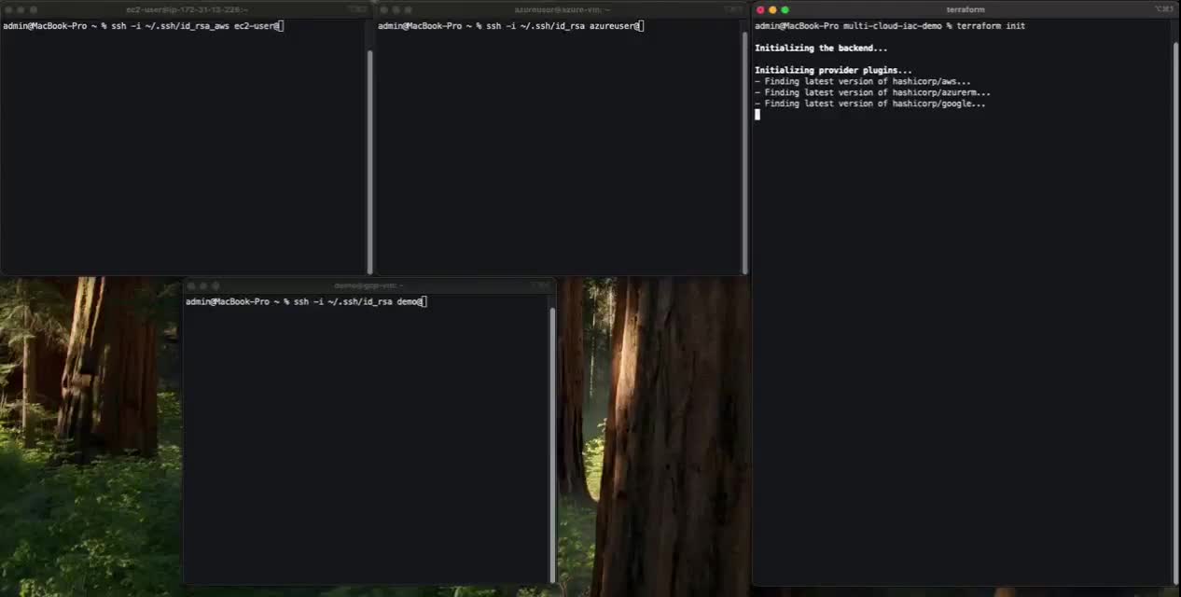
Task: Click the cursor block in terraform terminal
Action: point(757,115)
